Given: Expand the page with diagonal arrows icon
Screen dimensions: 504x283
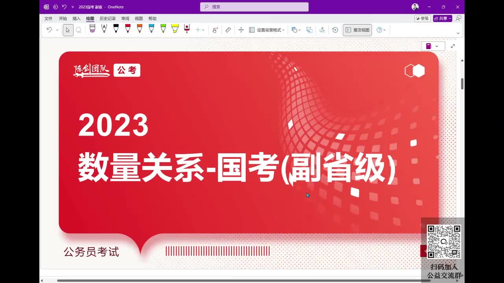Looking at the screenshot, I should [x=453, y=46].
